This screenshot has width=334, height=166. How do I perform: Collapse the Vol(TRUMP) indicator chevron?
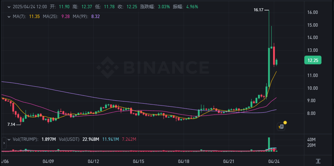(x=9, y=139)
